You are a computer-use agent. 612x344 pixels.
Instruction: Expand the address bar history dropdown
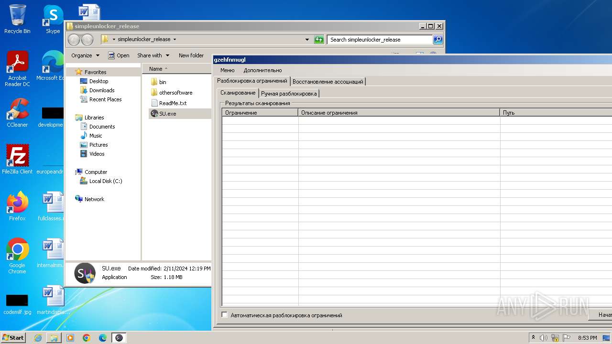[x=307, y=40]
